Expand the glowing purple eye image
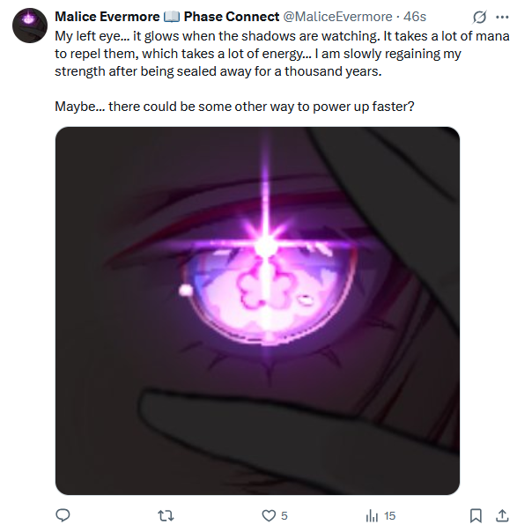Viewport: 517px width, 532px height. (x=257, y=310)
